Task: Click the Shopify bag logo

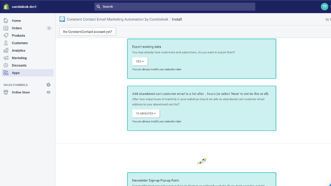Action: (x=6, y=7)
